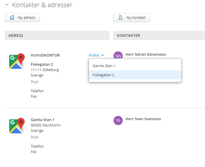Select the Gamla Stan 1 address title

point(42,120)
